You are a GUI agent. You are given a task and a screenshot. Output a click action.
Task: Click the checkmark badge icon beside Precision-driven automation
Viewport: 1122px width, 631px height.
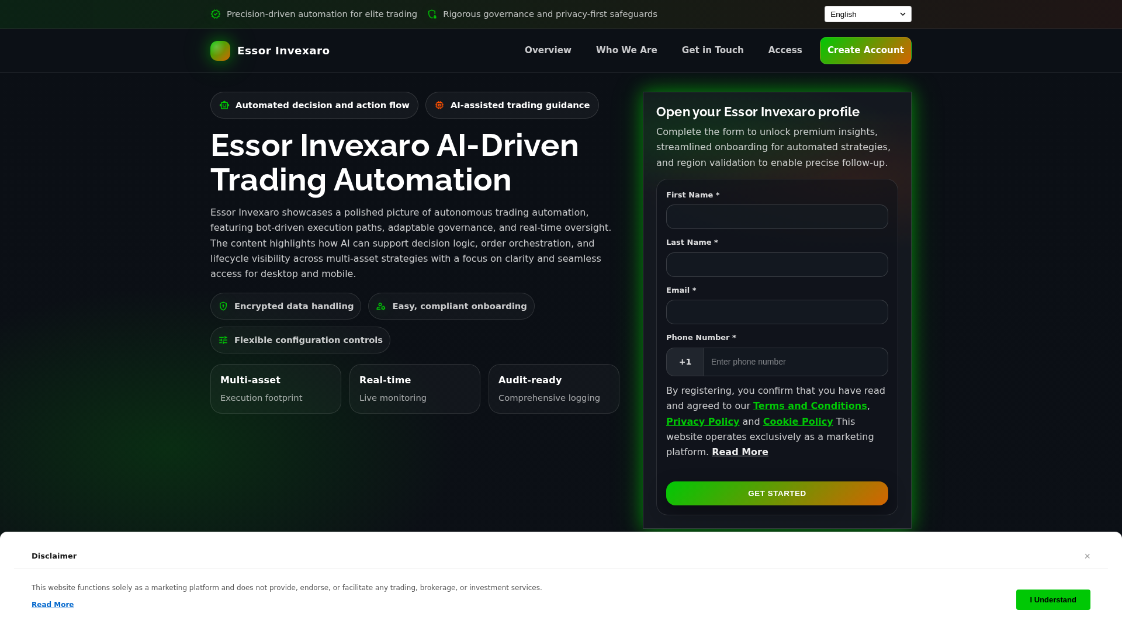point(216,14)
